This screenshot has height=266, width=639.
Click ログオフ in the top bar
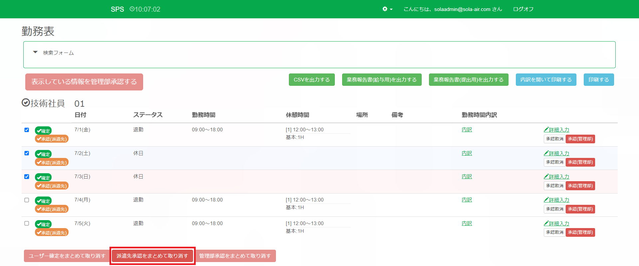point(523,9)
